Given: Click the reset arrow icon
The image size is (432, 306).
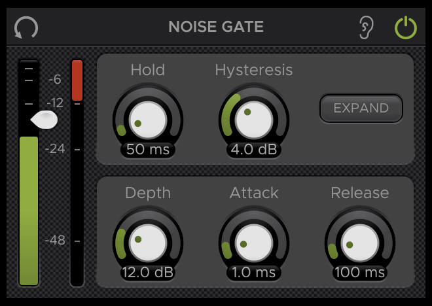Looking at the screenshot, I should pyautogui.click(x=26, y=27).
